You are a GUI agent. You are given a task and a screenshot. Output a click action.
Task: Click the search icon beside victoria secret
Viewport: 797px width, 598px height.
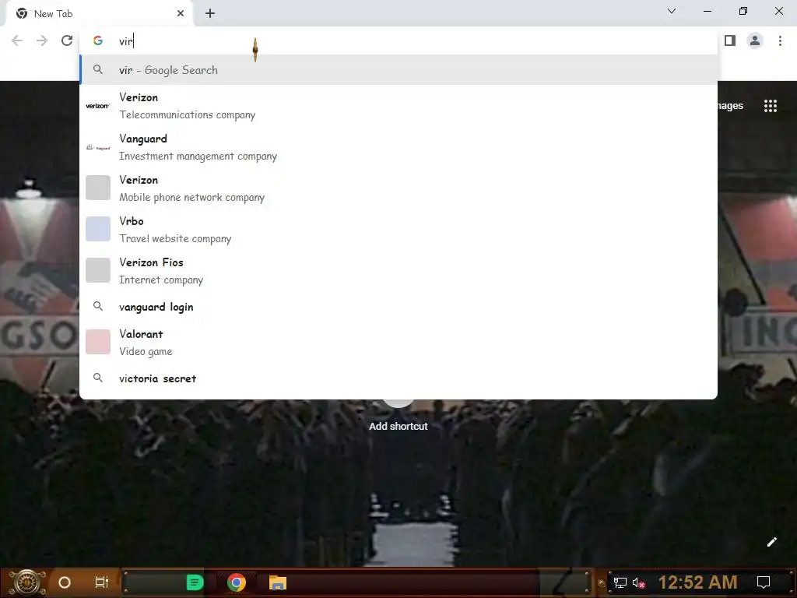(x=97, y=378)
